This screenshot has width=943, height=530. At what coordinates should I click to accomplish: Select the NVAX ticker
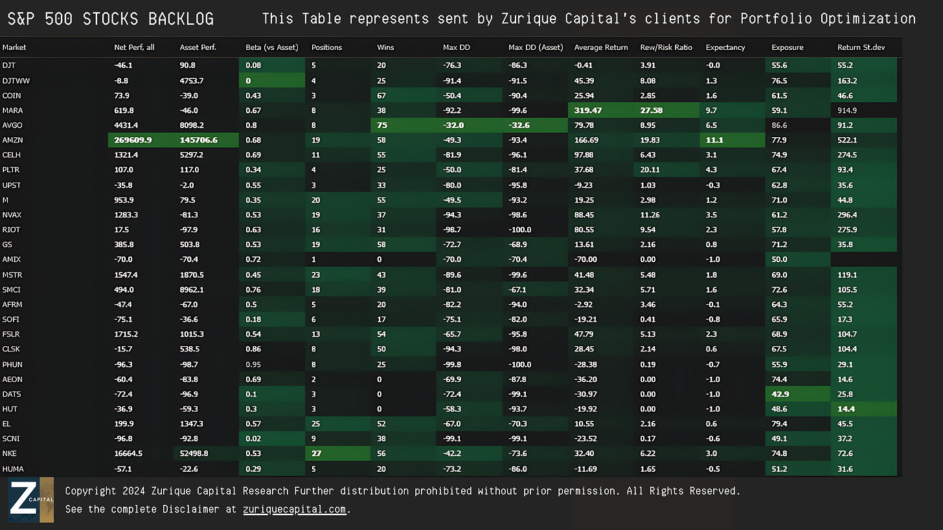coord(12,215)
